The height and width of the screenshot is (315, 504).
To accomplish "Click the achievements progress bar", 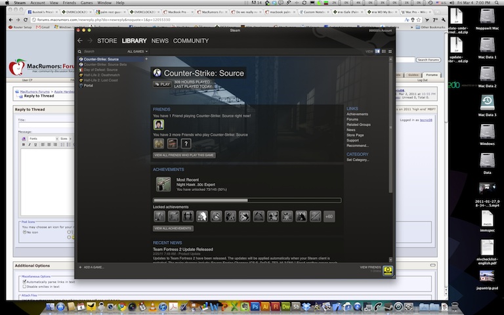I will tap(247, 200).
